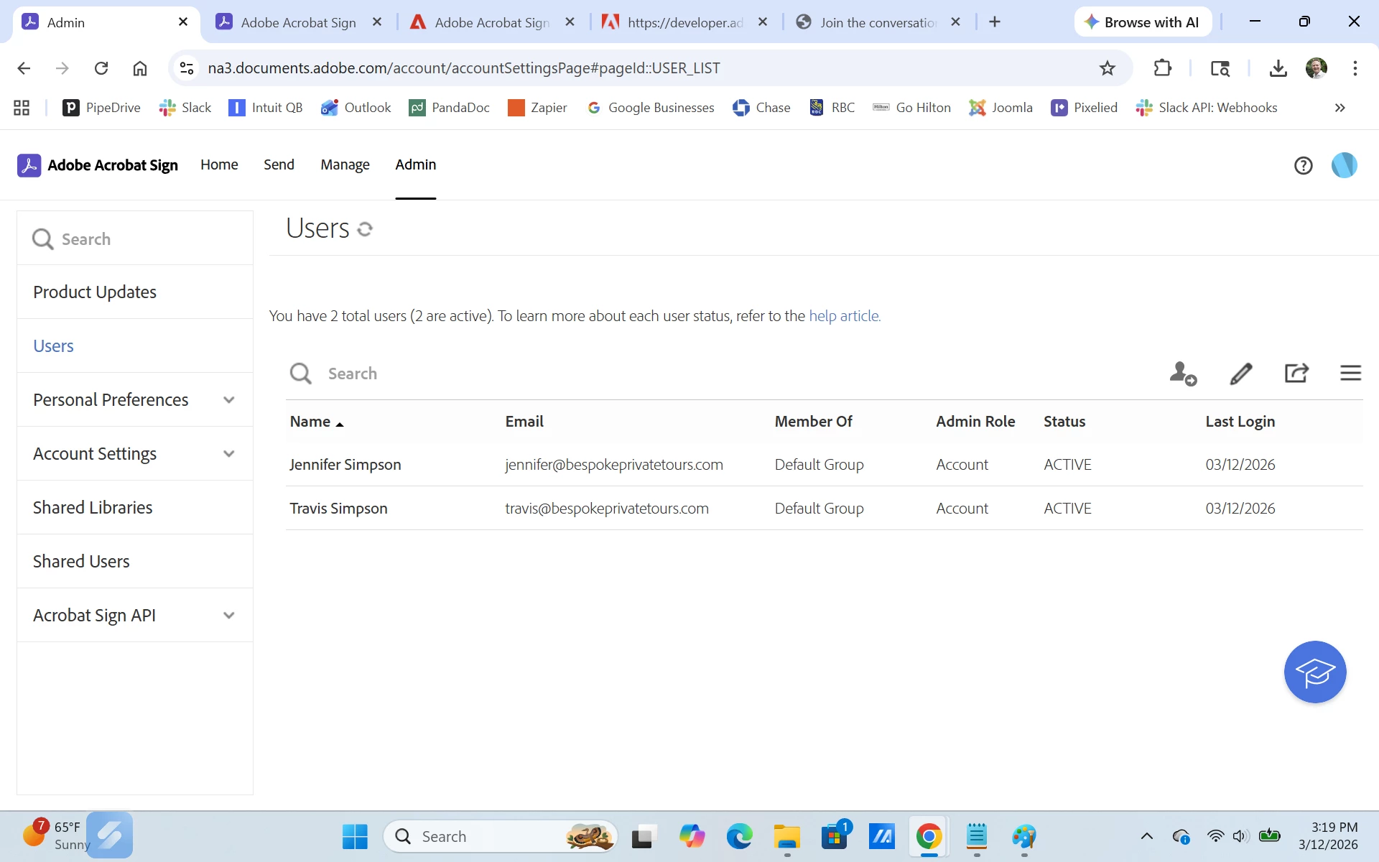Open the Manage tab
This screenshot has width=1379, height=862.
(x=345, y=164)
